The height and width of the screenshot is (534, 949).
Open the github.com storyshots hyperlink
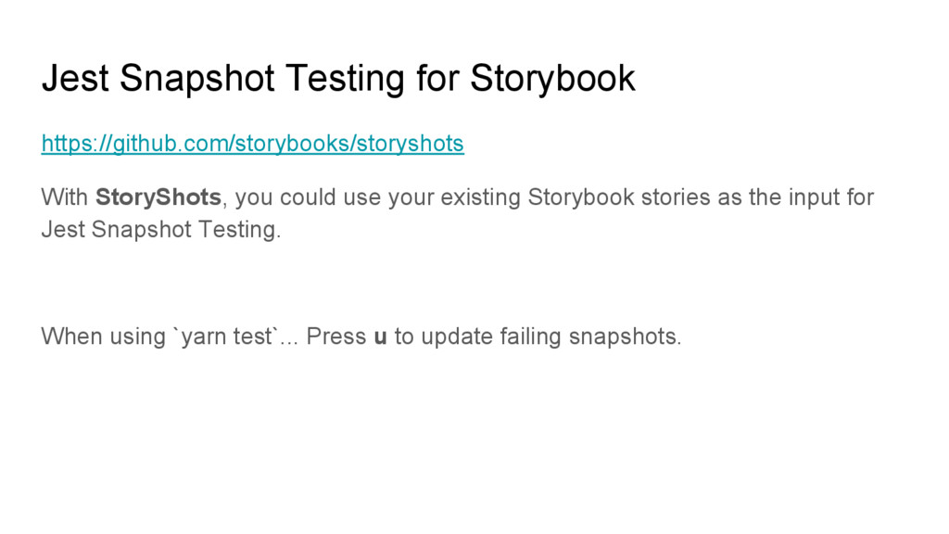click(x=252, y=144)
